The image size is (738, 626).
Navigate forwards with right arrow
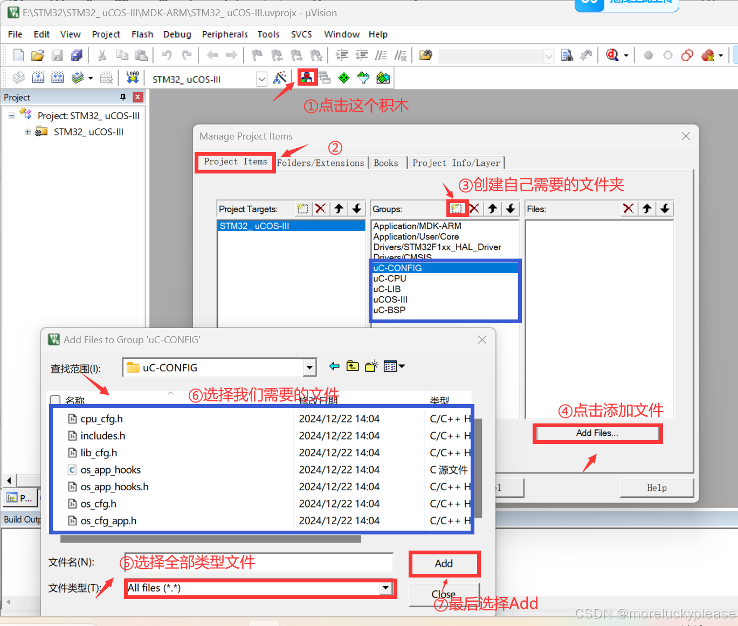(232, 55)
